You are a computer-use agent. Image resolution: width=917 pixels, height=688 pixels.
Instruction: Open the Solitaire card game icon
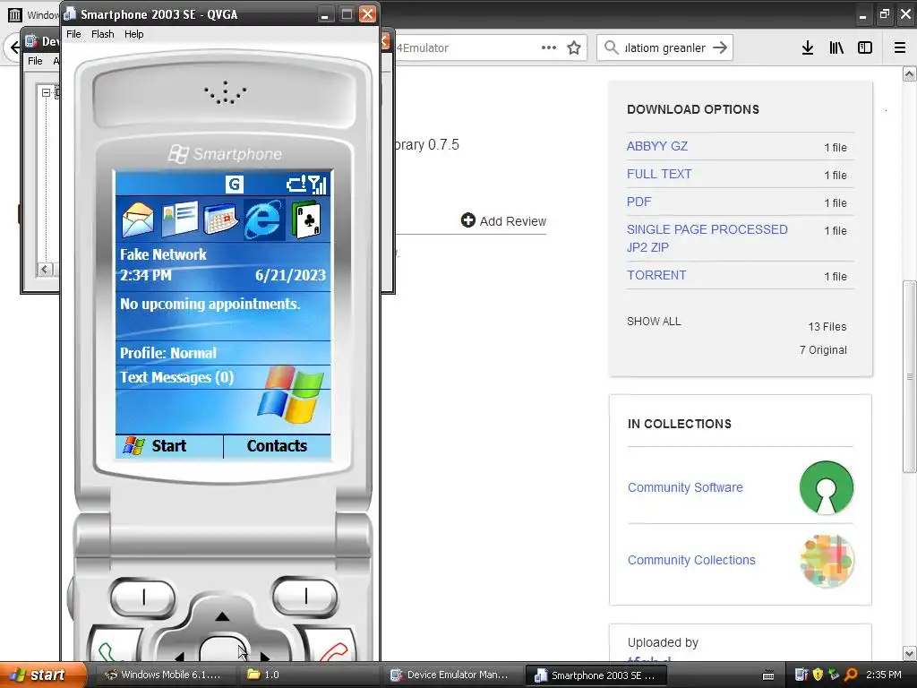(306, 219)
